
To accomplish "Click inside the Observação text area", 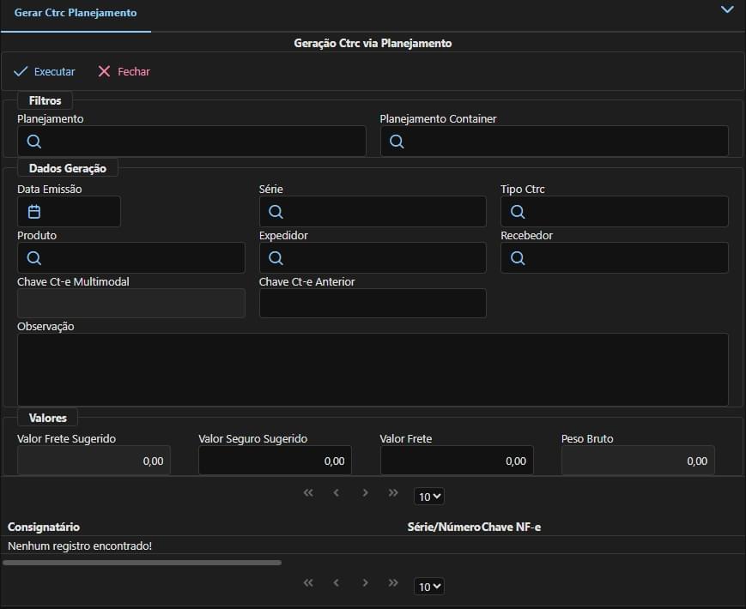I will pyautogui.click(x=373, y=370).
